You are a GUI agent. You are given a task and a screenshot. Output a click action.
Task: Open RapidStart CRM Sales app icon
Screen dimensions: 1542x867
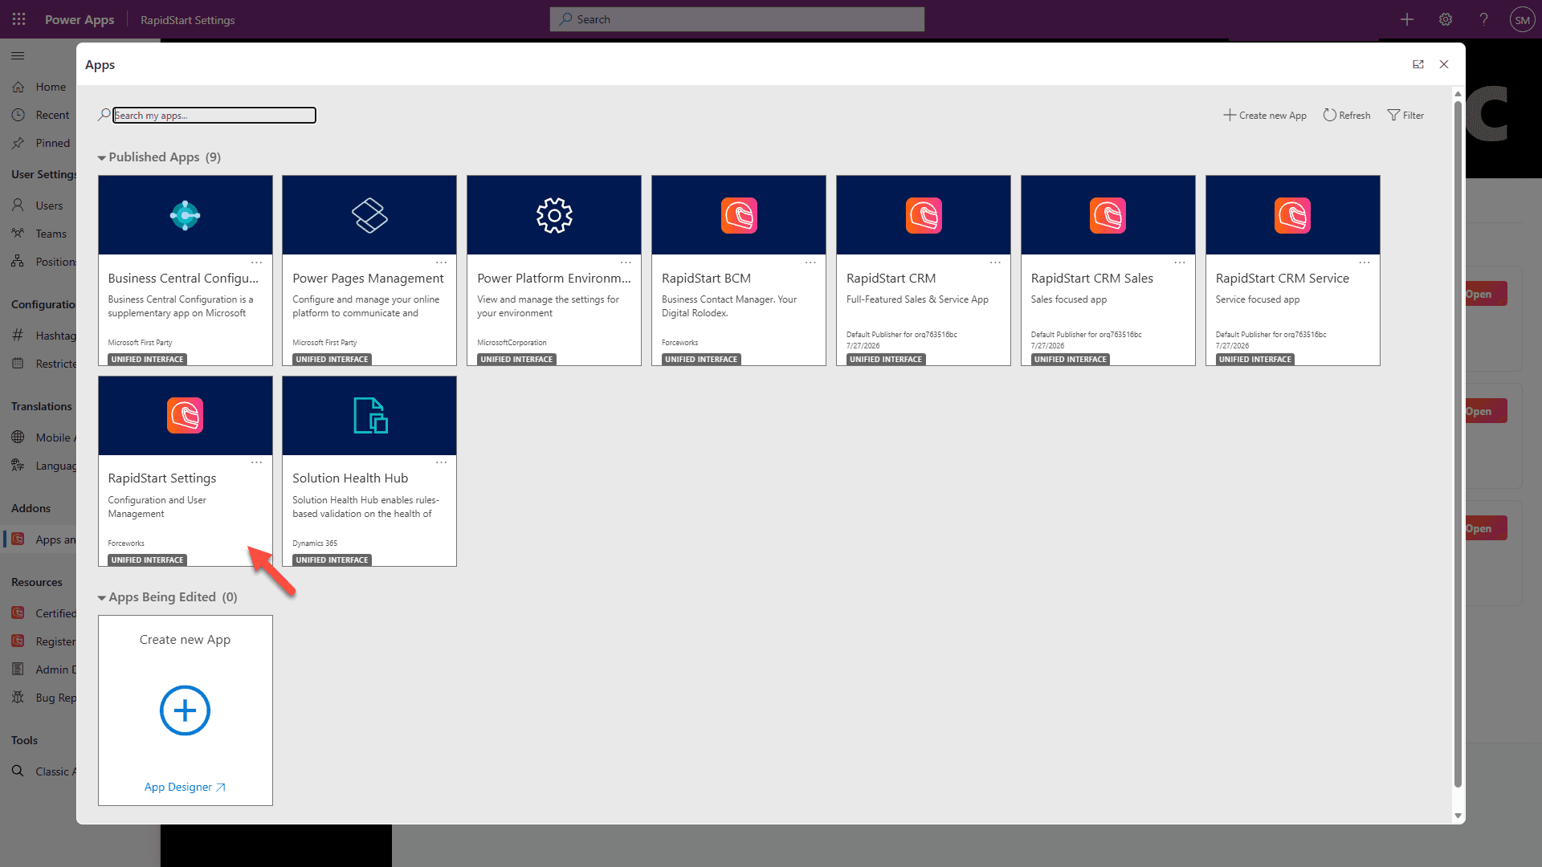[1108, 215]
